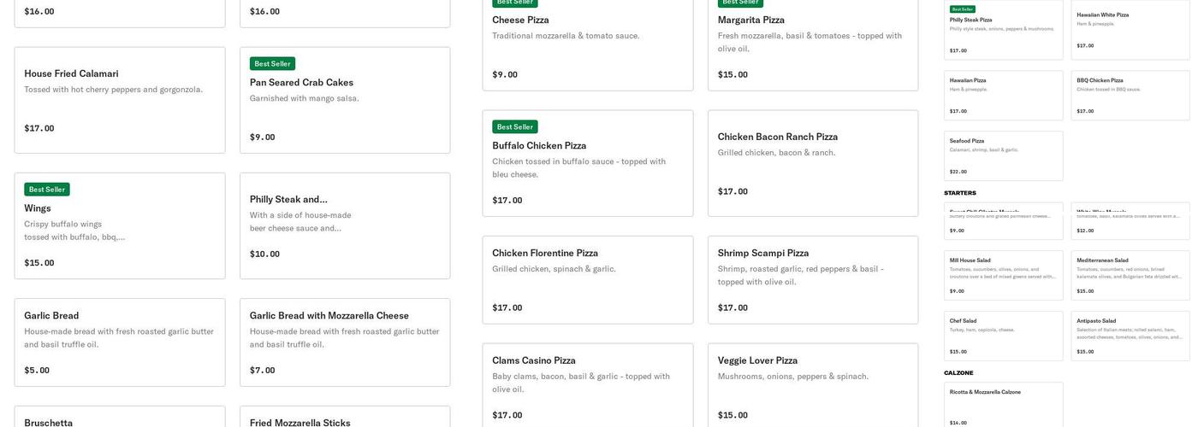Open the truncated Philly Steak appetizer card

point(344,225)
